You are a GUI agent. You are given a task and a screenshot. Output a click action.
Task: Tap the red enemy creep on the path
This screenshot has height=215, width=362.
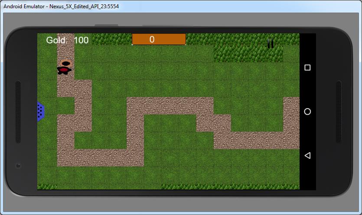tap(64, 70)
